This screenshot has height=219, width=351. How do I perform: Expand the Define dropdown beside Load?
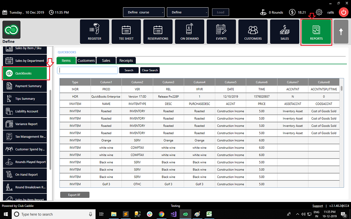(x=188, y=12)
